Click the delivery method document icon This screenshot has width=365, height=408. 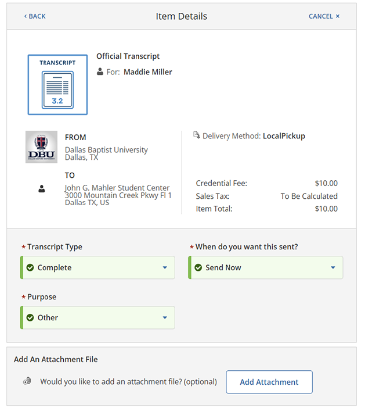coord(196,135)
